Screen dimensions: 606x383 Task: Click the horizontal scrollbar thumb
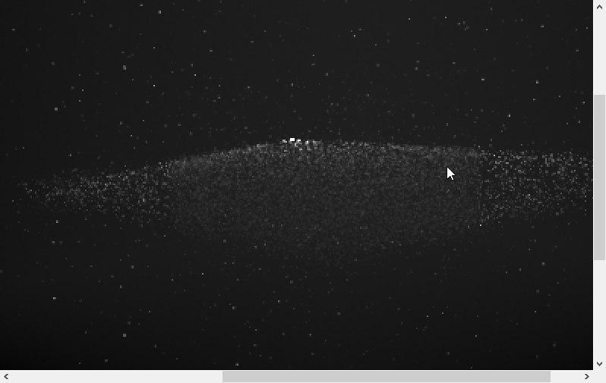point(387,376)
